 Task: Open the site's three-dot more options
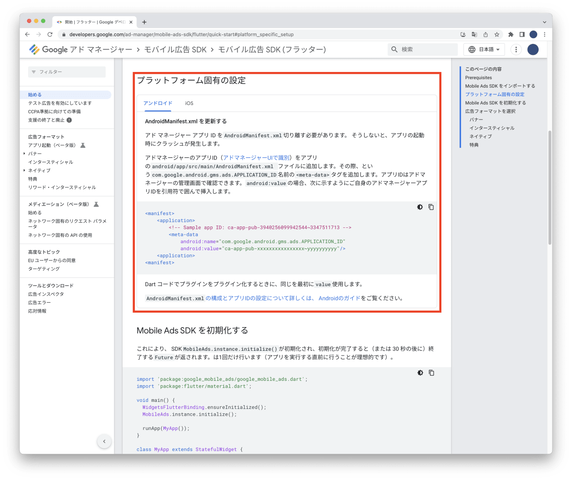516,50
